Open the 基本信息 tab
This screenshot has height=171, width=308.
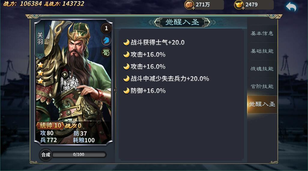click(x=262, y=34)
